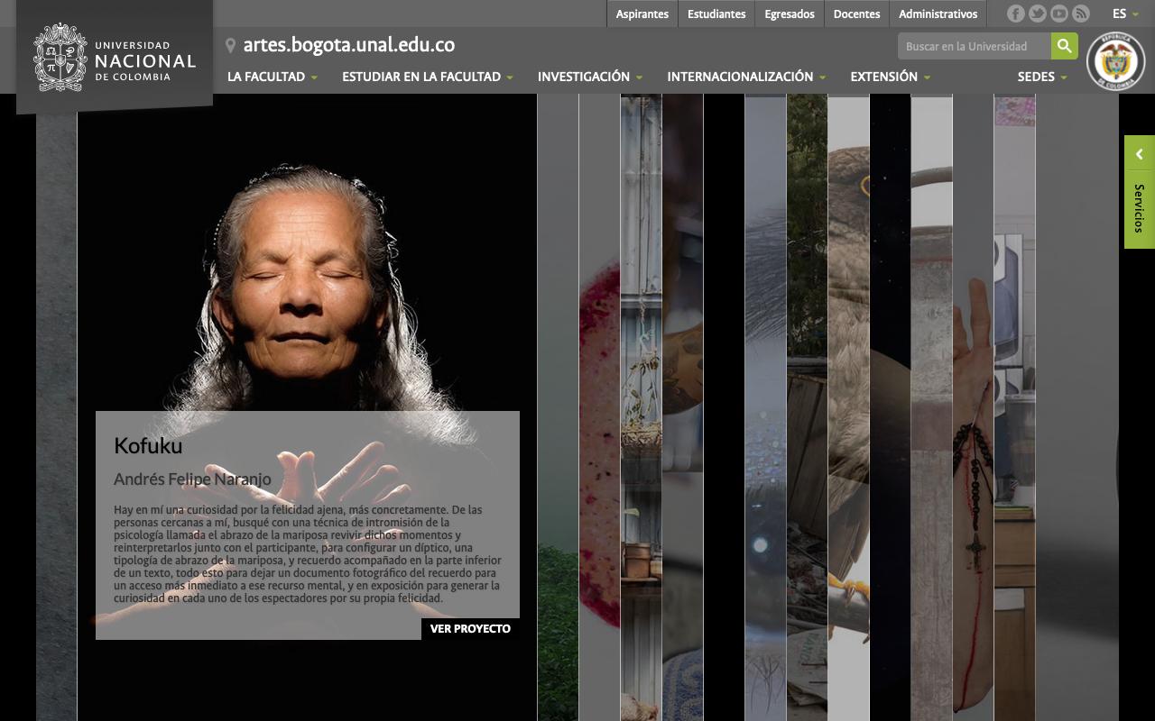Open the starry night sky image strip

click(890, 407)
